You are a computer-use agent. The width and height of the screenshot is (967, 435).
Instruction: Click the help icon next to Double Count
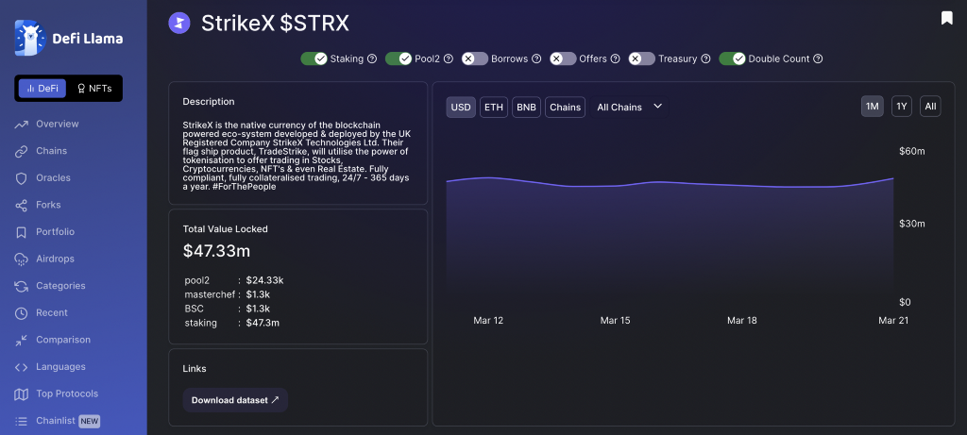click(818, 59)
